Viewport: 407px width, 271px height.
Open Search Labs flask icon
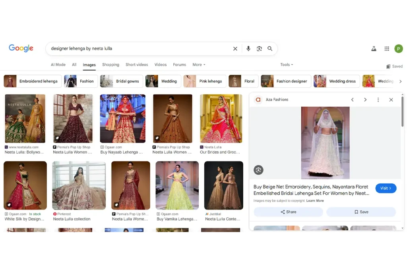click(374, 49)
